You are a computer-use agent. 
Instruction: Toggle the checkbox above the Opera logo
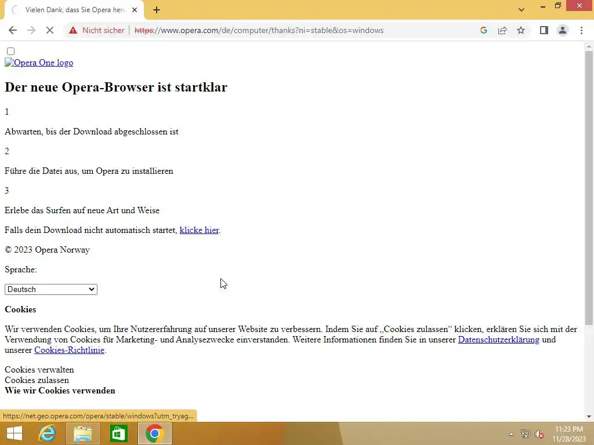tap(10, 51)
